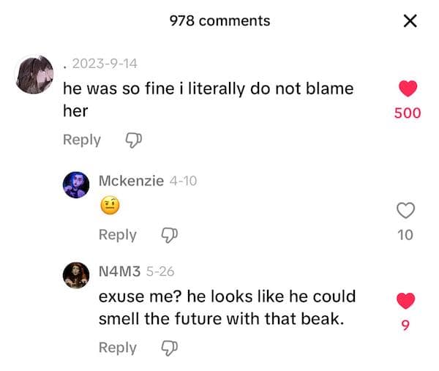
Task: Open Mckenzie's avatar
Action: (x=76, y=184)
